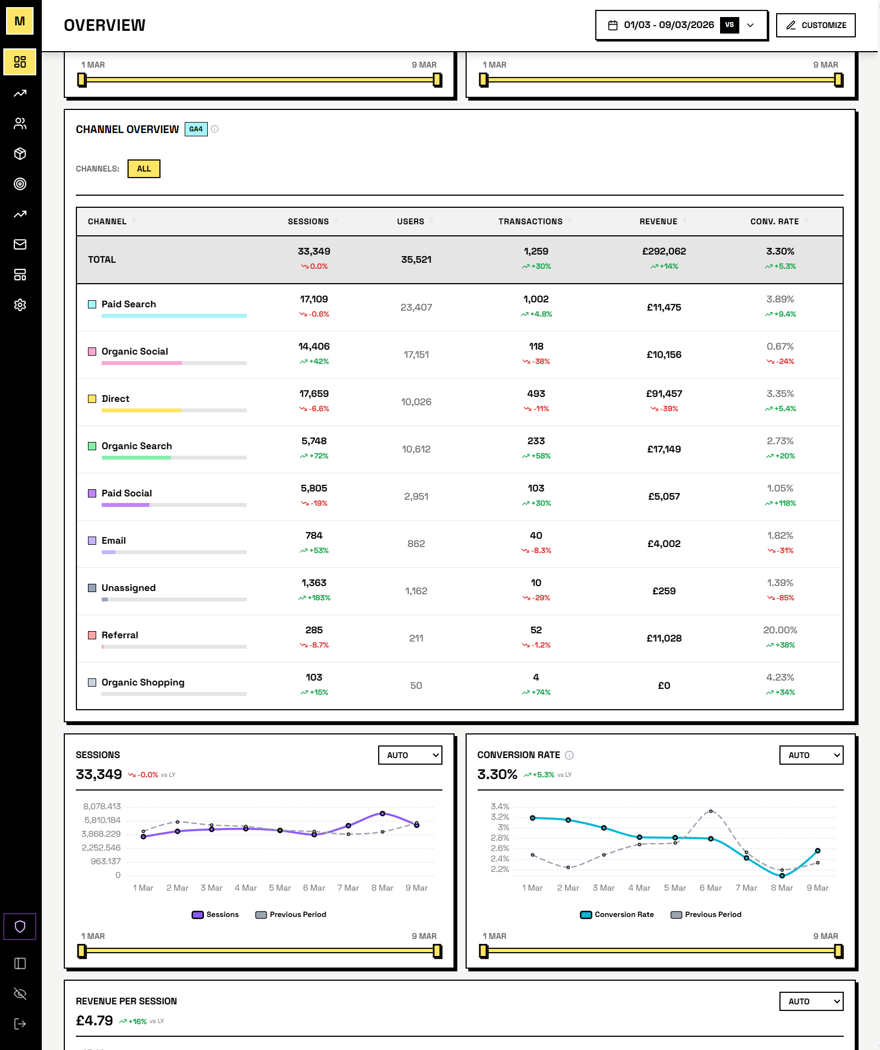Click the hidden-eye visibility icon in the sidebar
Viewport: 880px width, 1050px height.
(20, 993)
